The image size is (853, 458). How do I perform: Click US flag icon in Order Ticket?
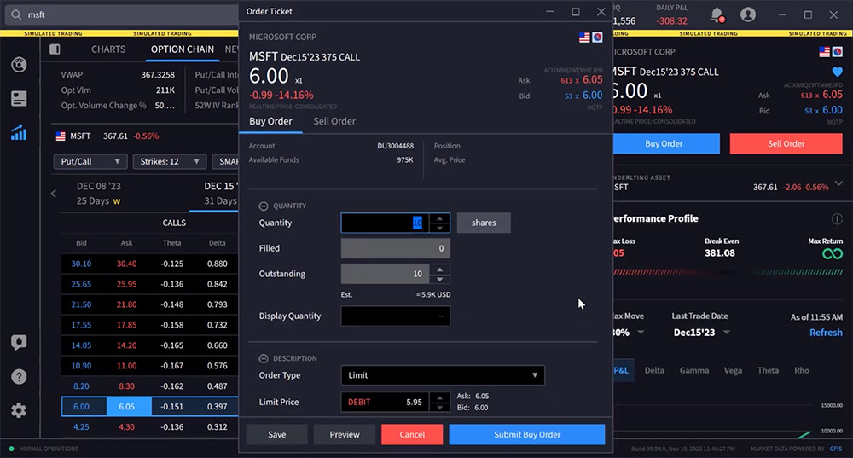(584, 37)
